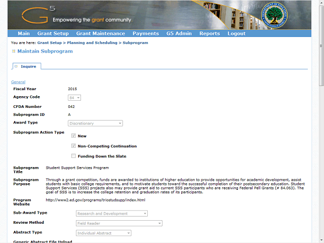Click the small icon on Inquire tab
324x243 pixels.
(x=16, y=66)
